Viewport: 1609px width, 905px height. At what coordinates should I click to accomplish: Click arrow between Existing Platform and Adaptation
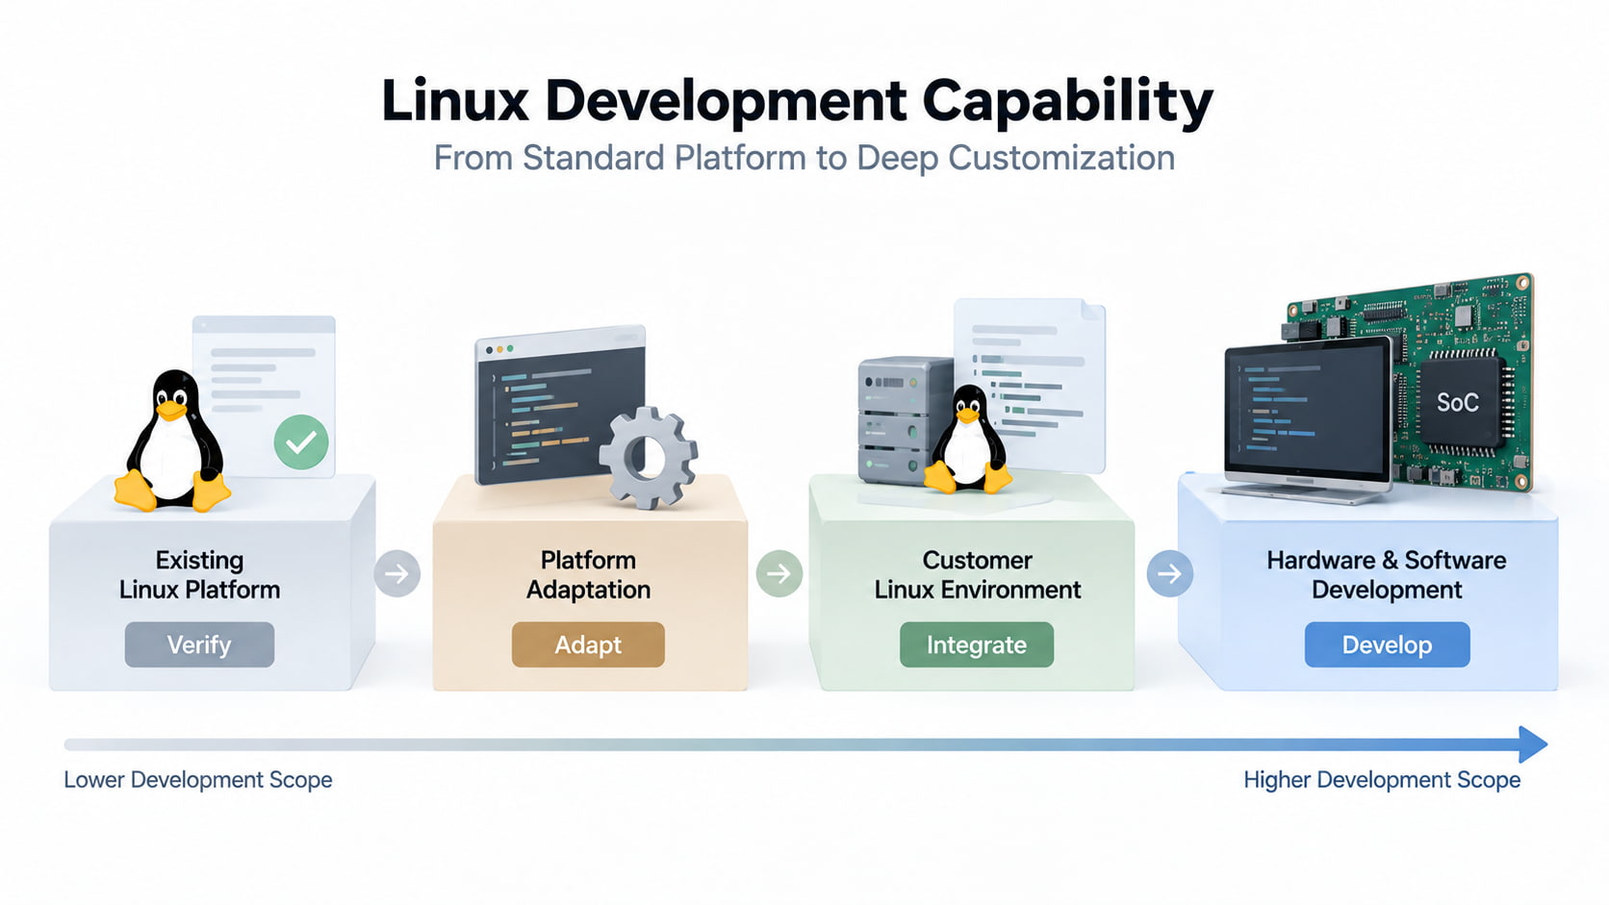pos(396,574)
